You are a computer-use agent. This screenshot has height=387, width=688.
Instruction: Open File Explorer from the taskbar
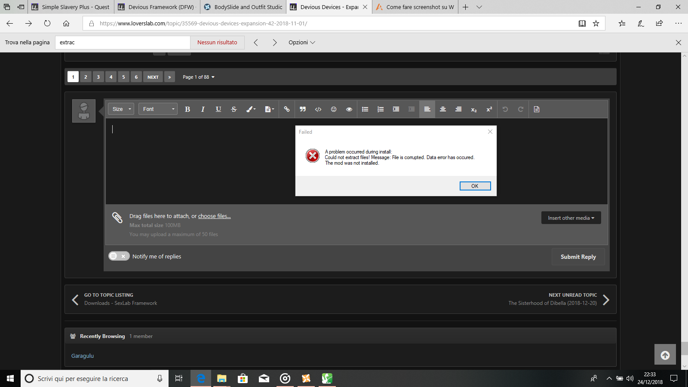coord(222,378)
